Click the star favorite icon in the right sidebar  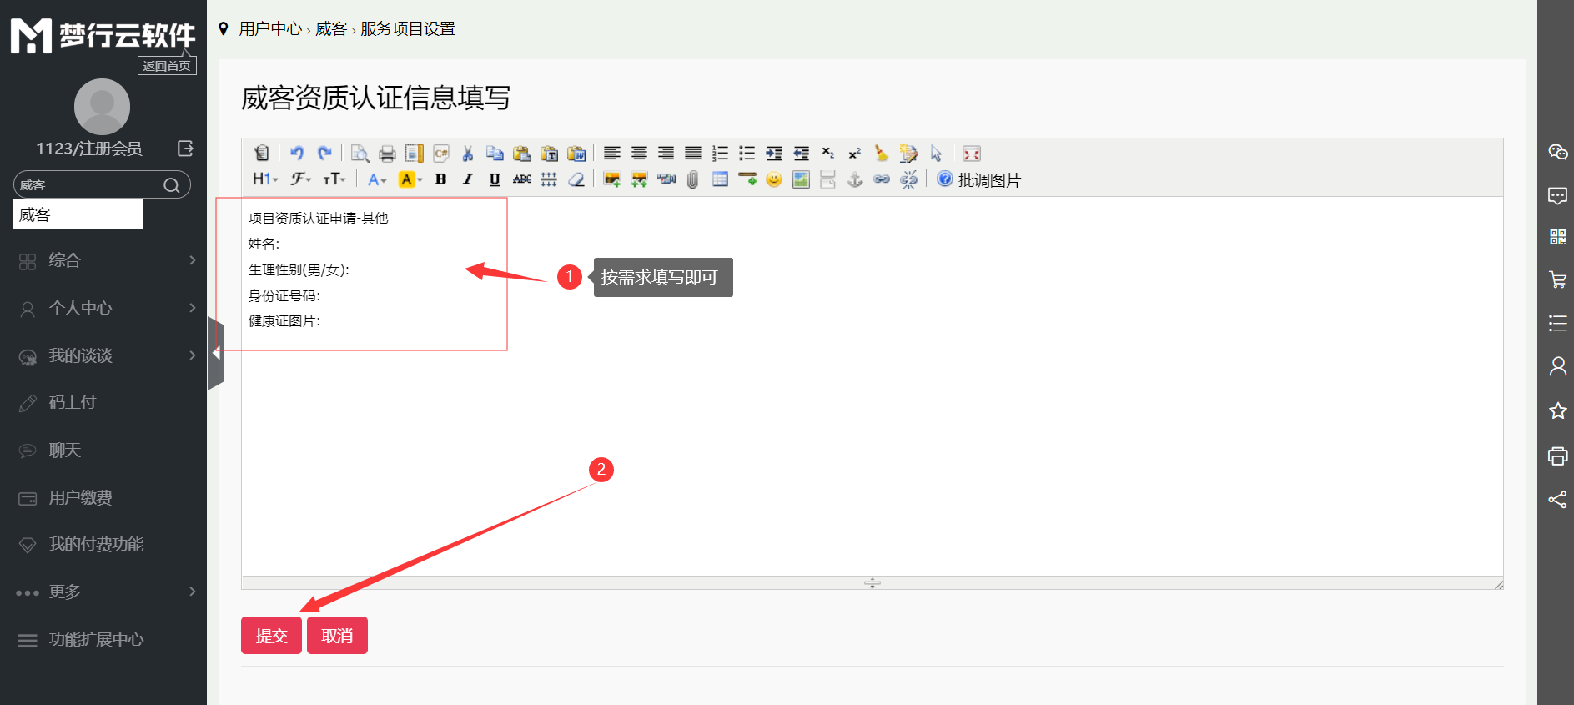1557,410
